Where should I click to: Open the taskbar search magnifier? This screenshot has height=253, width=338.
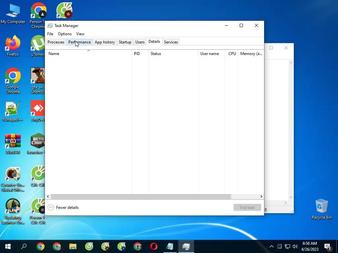pos(24,246)
